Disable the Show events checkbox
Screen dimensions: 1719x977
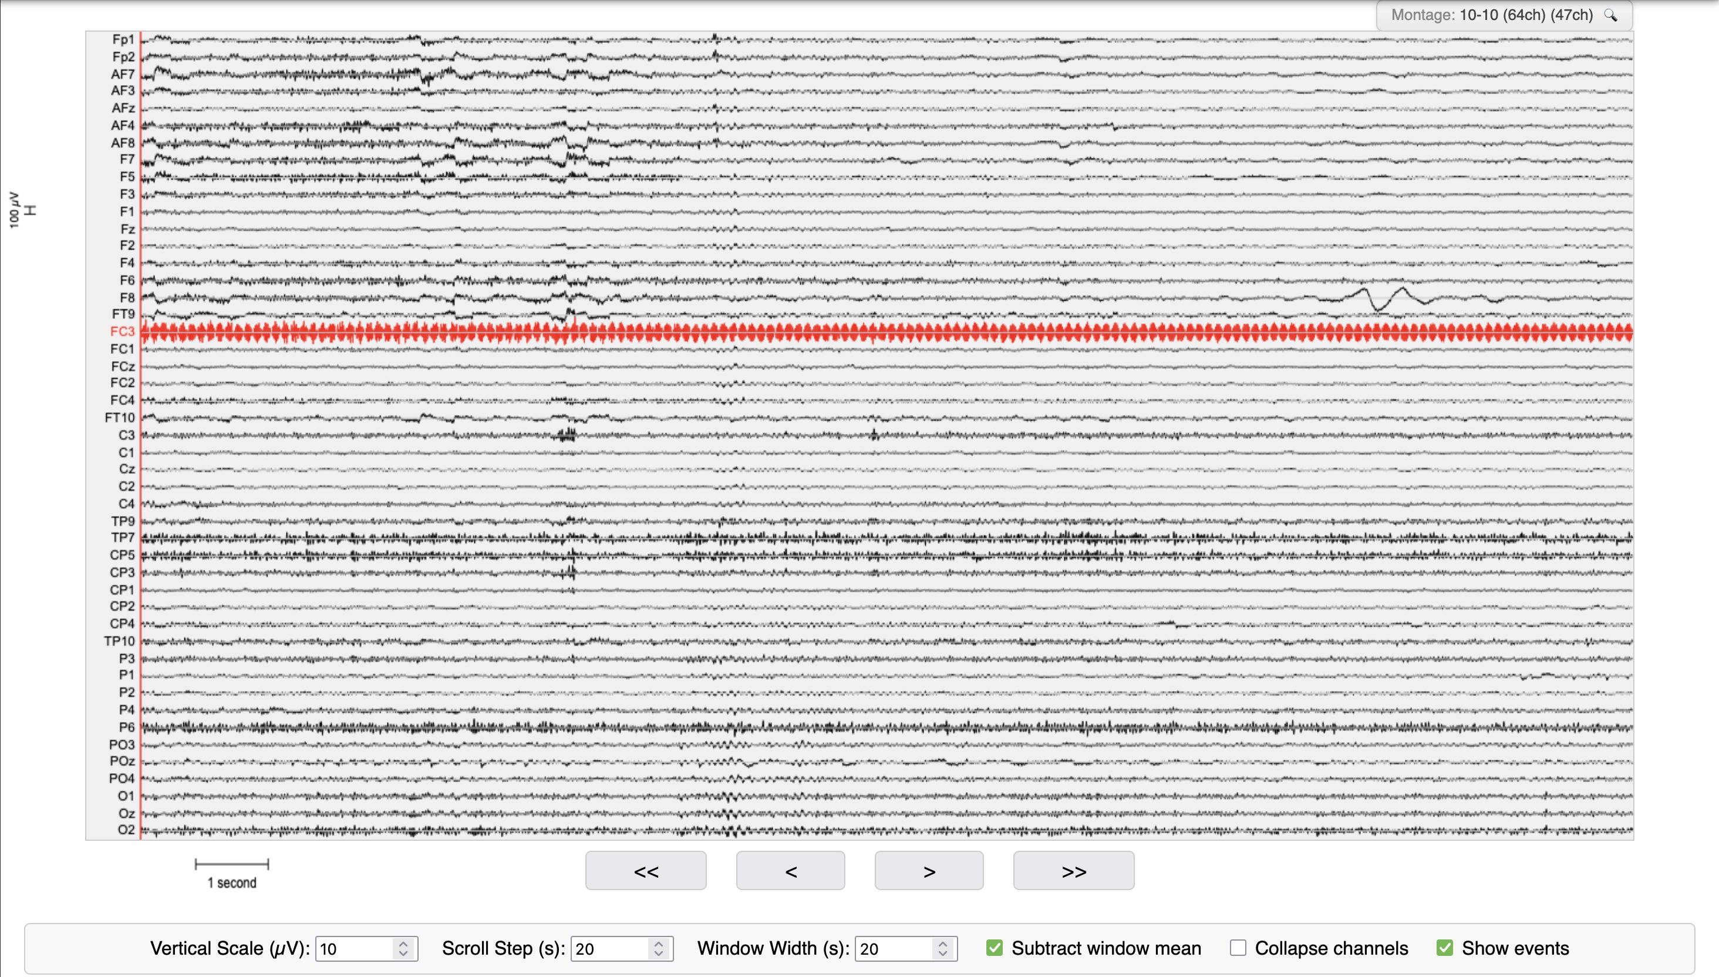click(1445, 948)
